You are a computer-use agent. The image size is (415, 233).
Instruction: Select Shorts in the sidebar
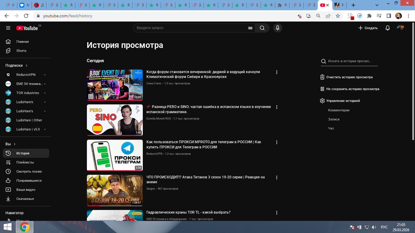(21, 51)
